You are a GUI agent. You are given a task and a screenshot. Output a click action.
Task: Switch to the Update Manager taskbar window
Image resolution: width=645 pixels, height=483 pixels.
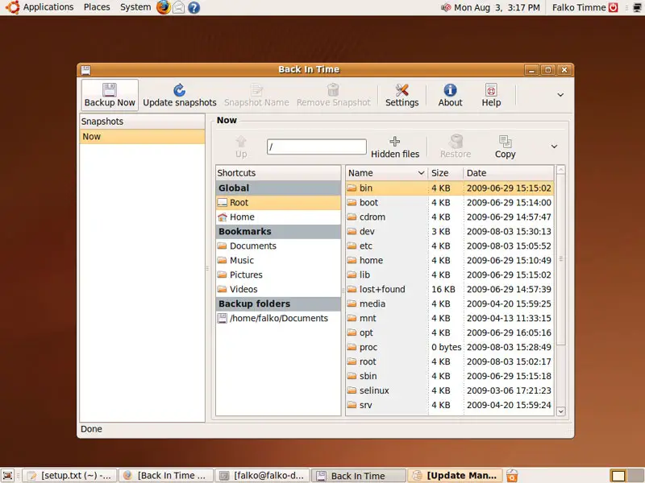455,476
